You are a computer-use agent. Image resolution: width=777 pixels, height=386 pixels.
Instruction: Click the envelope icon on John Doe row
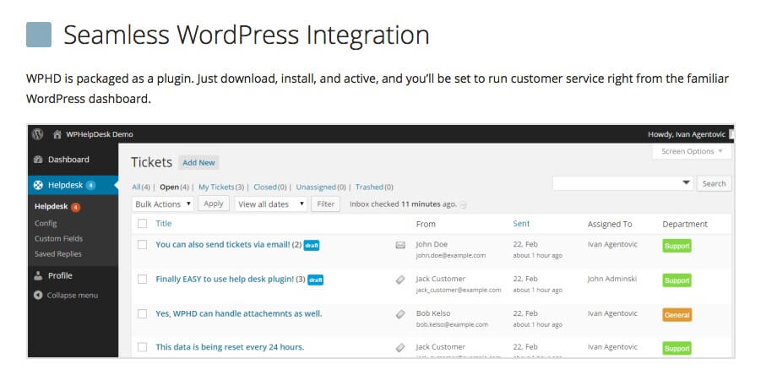[400, 245]
